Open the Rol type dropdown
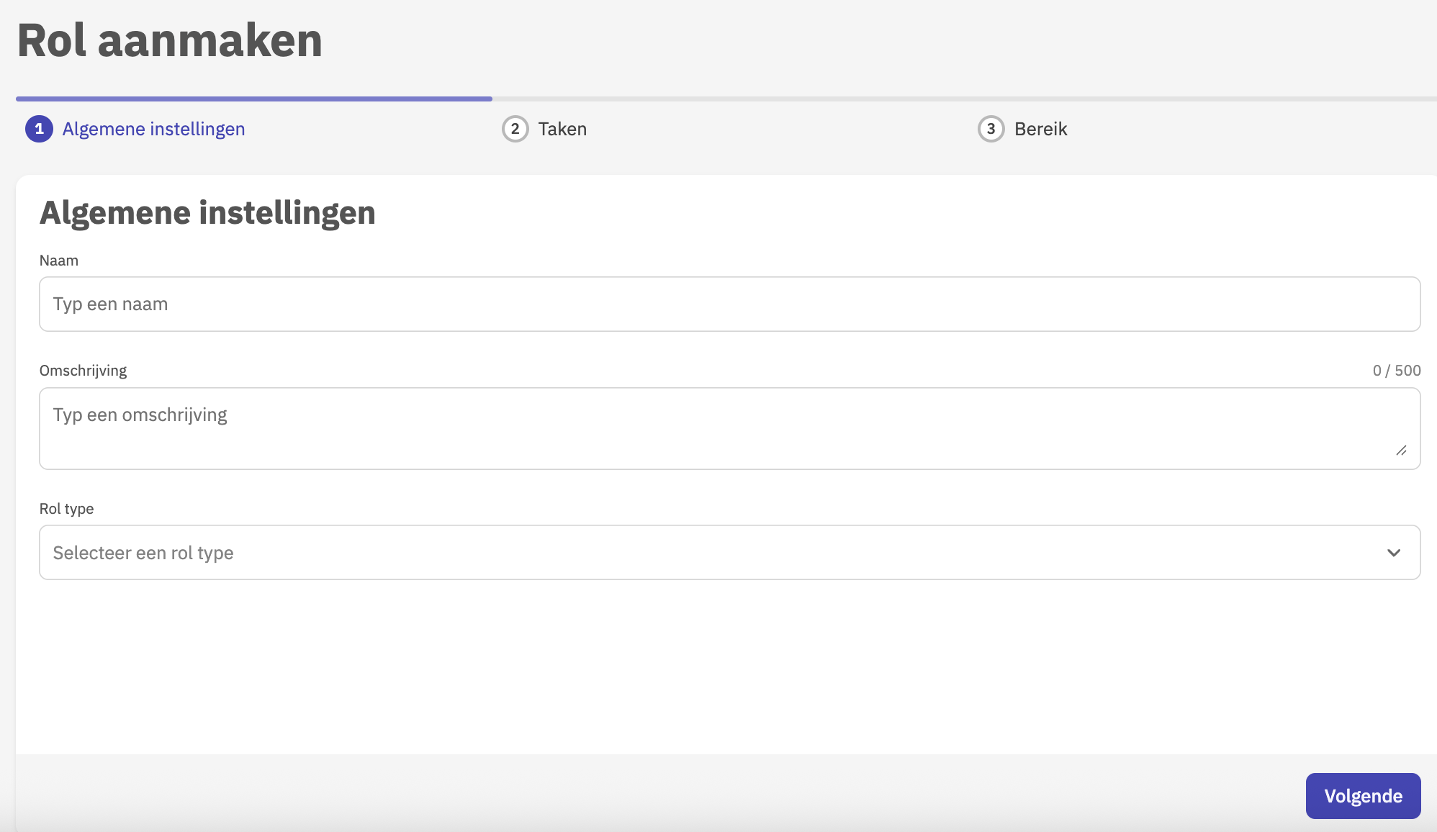The image size is (1437, 832). point(729,553)
